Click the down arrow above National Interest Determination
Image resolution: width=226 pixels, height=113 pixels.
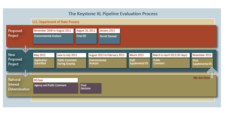25,74
